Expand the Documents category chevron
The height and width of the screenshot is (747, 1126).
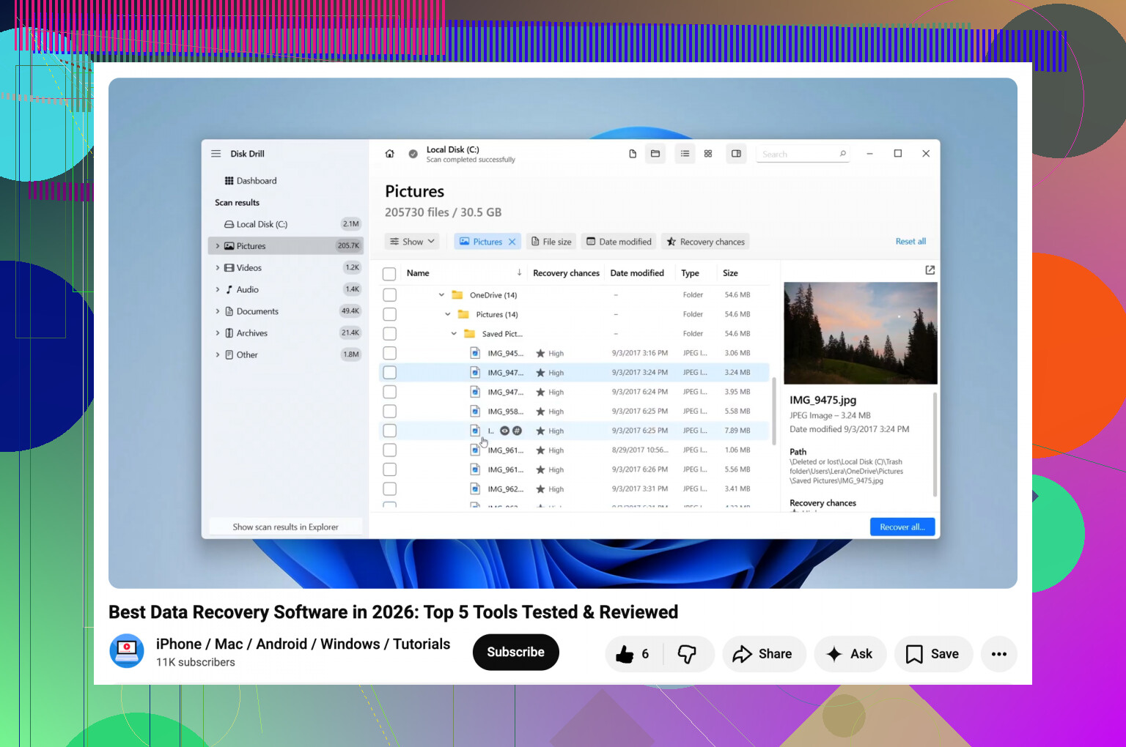click(x=218, y=311)
